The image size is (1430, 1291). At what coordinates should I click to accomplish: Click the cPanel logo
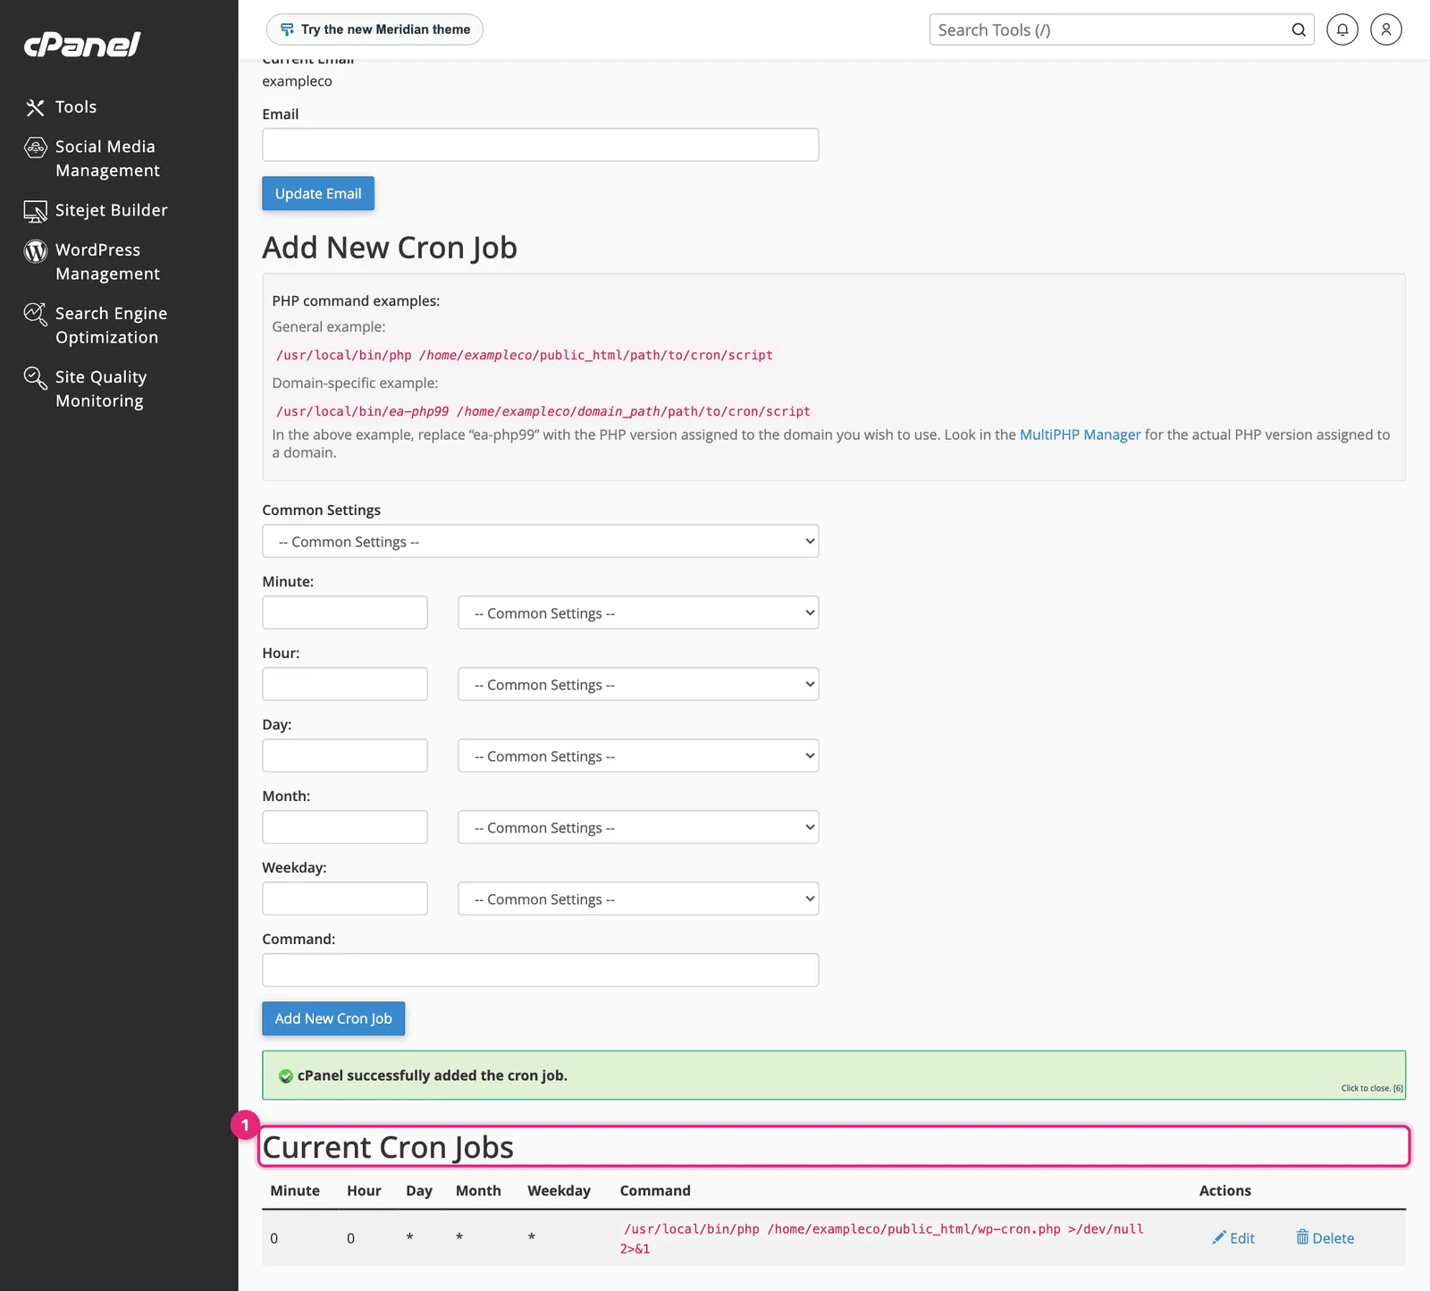tap(82, 44)
